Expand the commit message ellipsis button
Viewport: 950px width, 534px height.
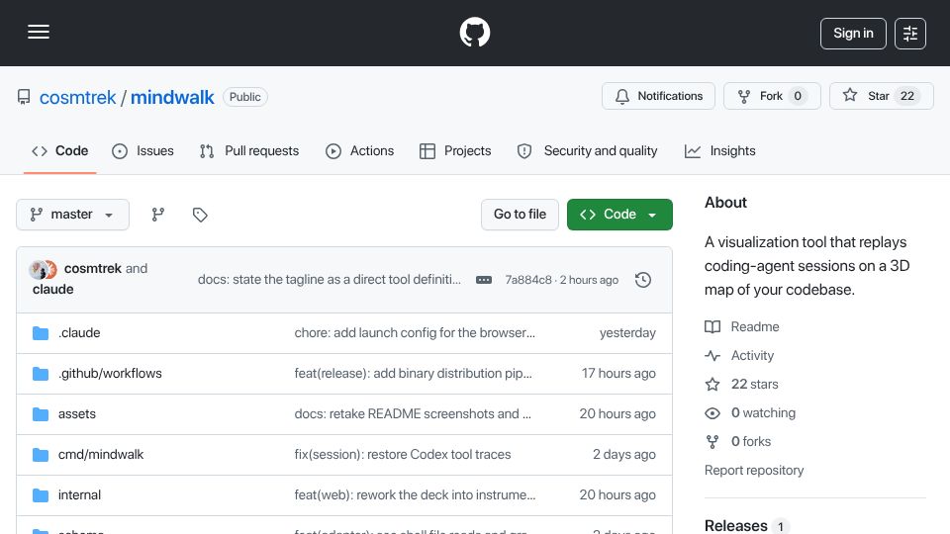click(x=484, y=280)
